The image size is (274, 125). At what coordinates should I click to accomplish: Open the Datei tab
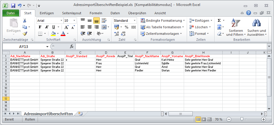coord(11,13)
